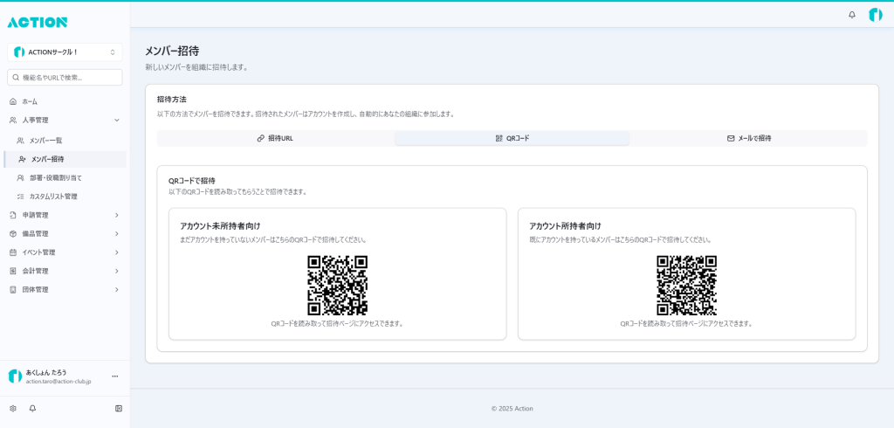This screenshot has height=428, width=894.
Task: Open the ACTIONサークル！ organization switcher
Action: (65, 52)
